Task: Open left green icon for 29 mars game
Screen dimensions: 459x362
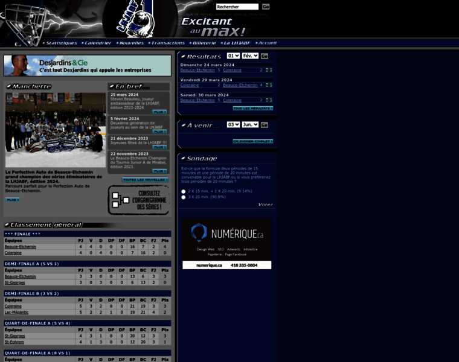Action: [x=267, y=85]
